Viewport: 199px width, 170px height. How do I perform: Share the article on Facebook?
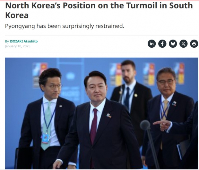(x=162, y=44)
